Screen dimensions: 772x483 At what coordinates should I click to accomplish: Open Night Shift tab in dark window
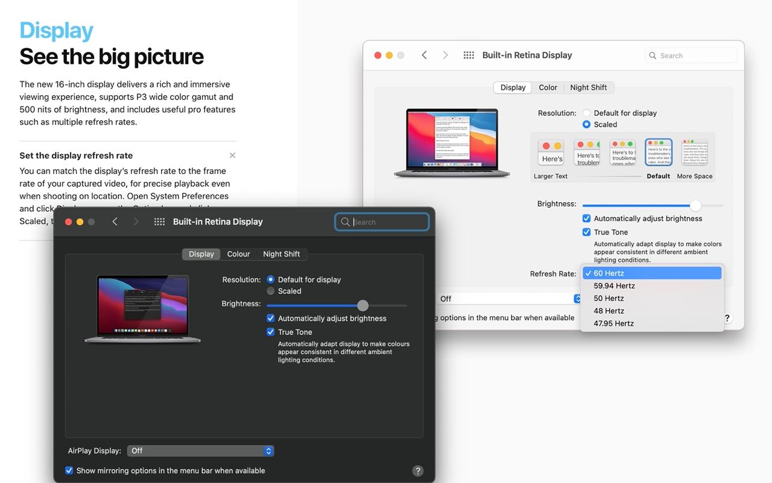[282, 254]
